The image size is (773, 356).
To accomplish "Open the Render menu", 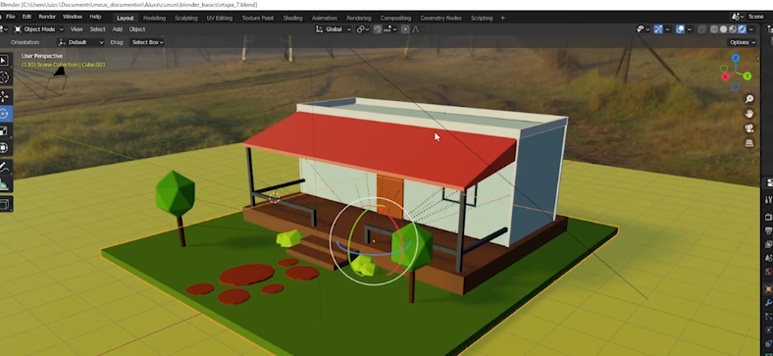I will pos(47,18).
